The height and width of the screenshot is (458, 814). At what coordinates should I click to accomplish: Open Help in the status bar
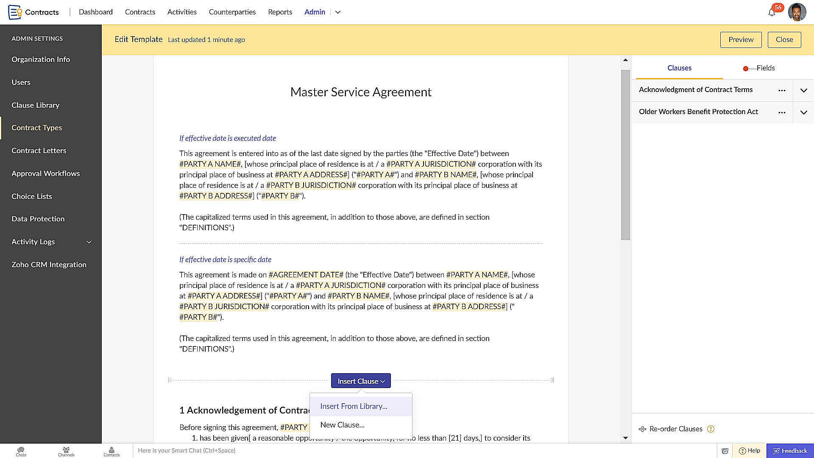click(750, 451)
